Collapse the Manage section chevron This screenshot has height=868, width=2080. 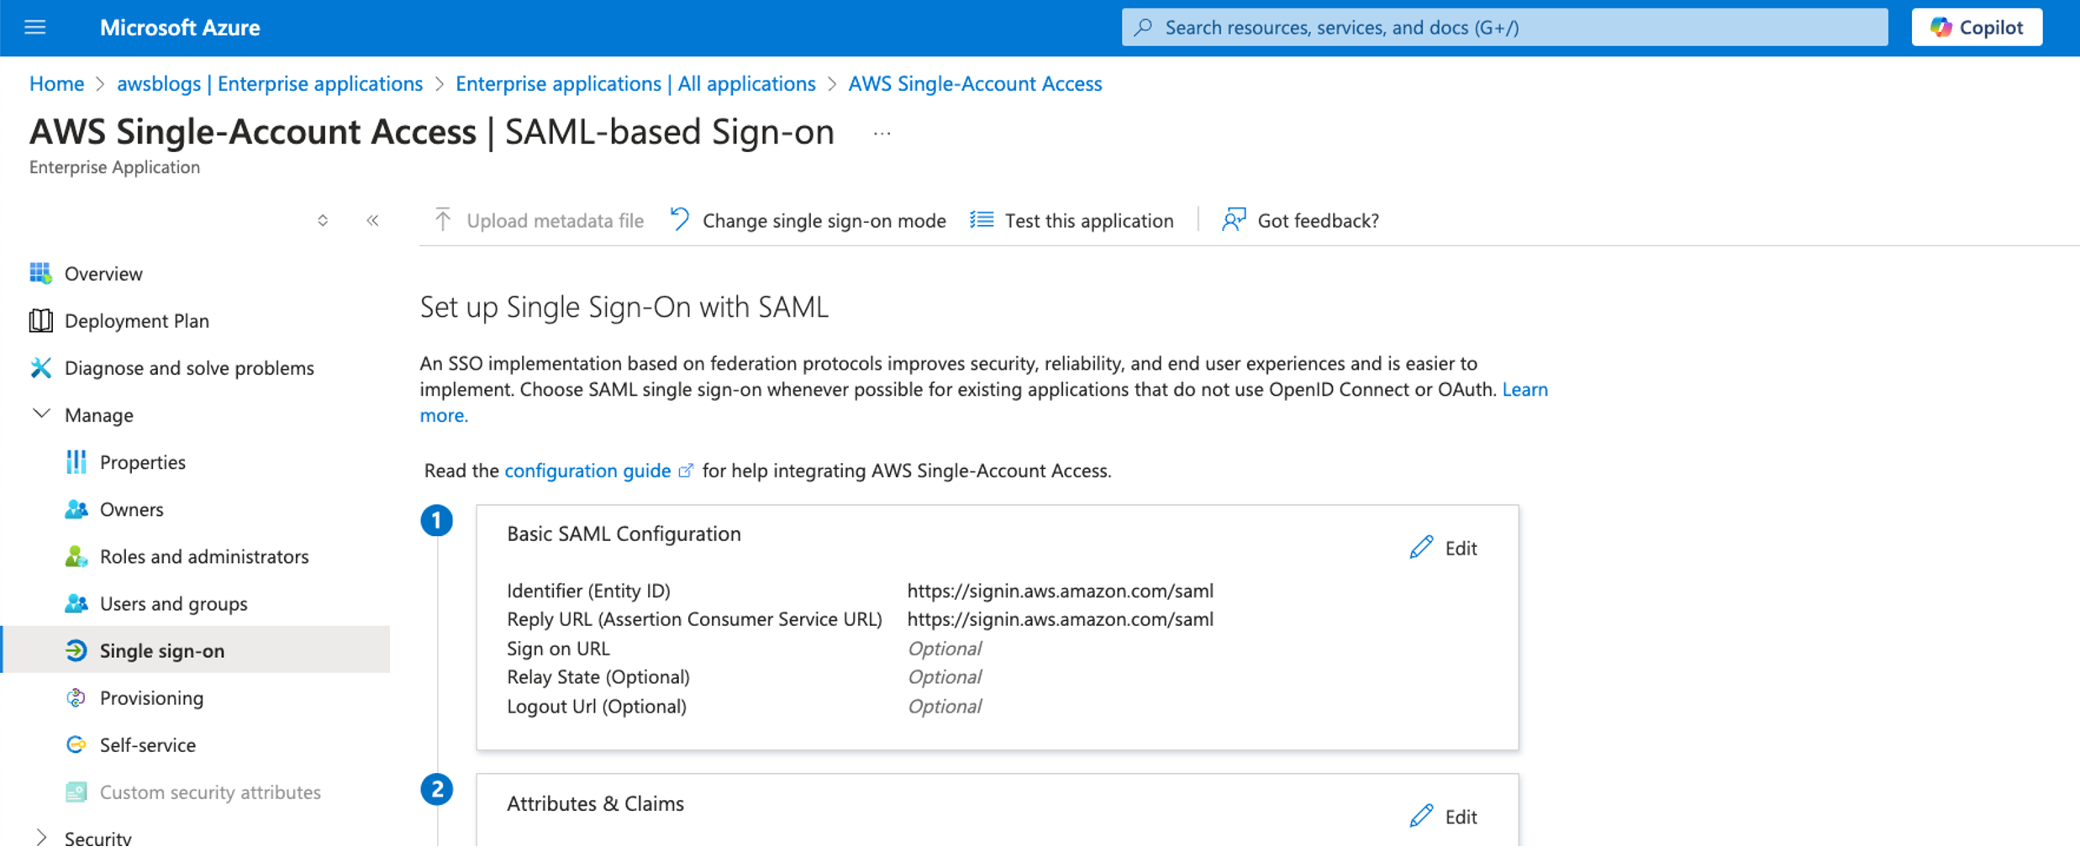pos(40,414)
